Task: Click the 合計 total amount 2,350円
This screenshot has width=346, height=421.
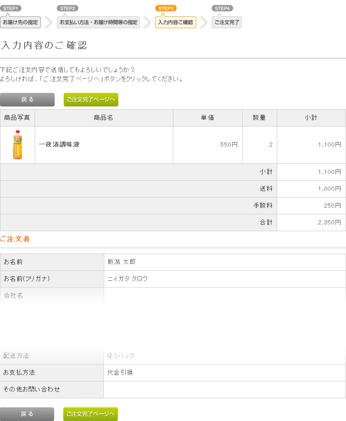Action: pyautogui.click(x=329, y=222)
